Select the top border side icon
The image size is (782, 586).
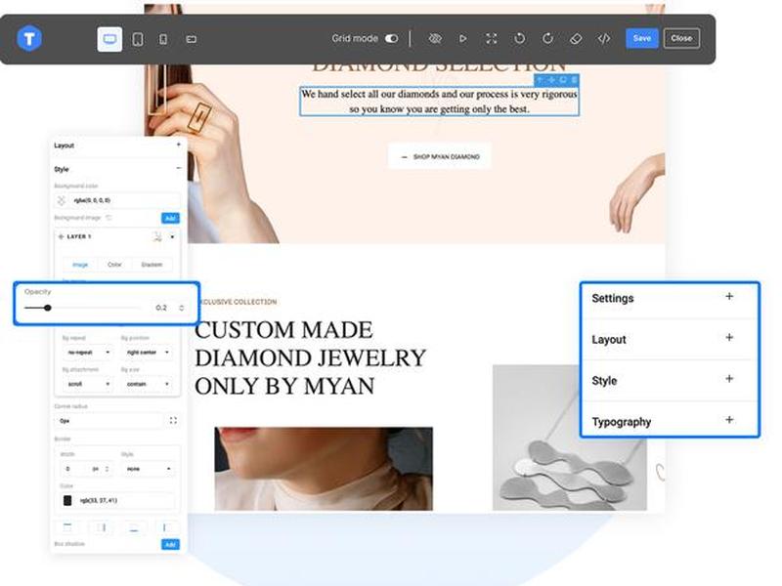(67, 527)
